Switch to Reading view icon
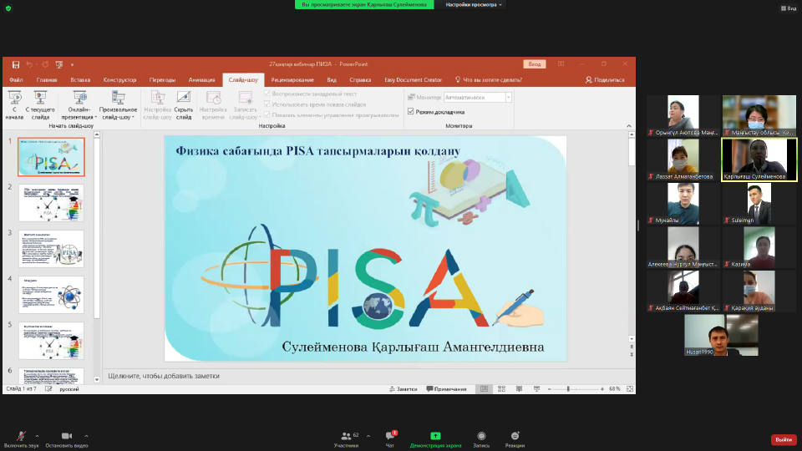The image size is (802, 451). 519,389
